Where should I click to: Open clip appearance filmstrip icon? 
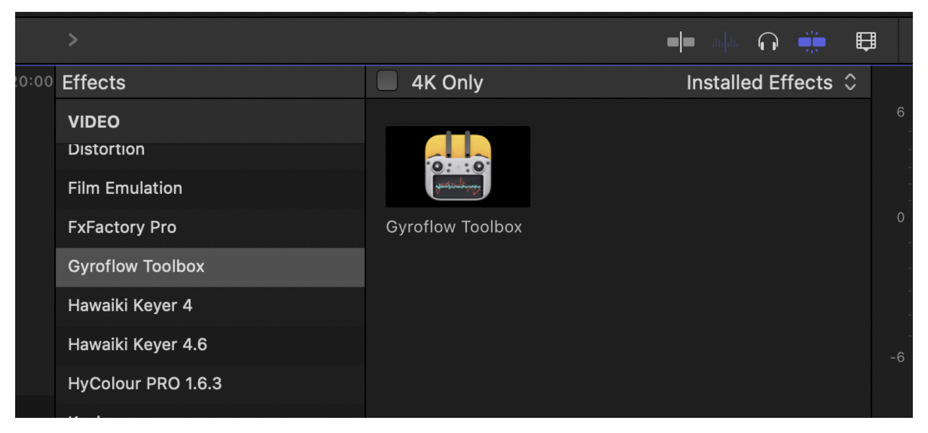[x=865, y=42]
